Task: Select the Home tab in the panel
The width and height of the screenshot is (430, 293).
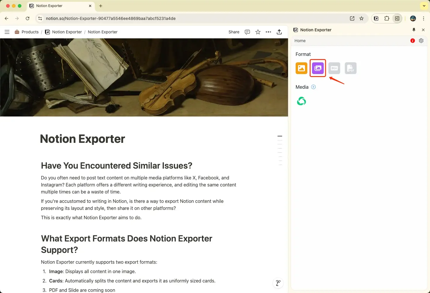Action: click(300, 41)
